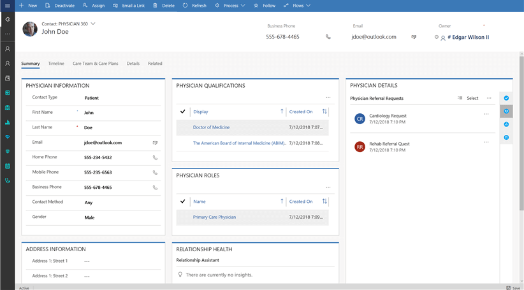Toggle select-all checkmark in Physician Roles
The image size is (524, 290).
click(183, 202)
